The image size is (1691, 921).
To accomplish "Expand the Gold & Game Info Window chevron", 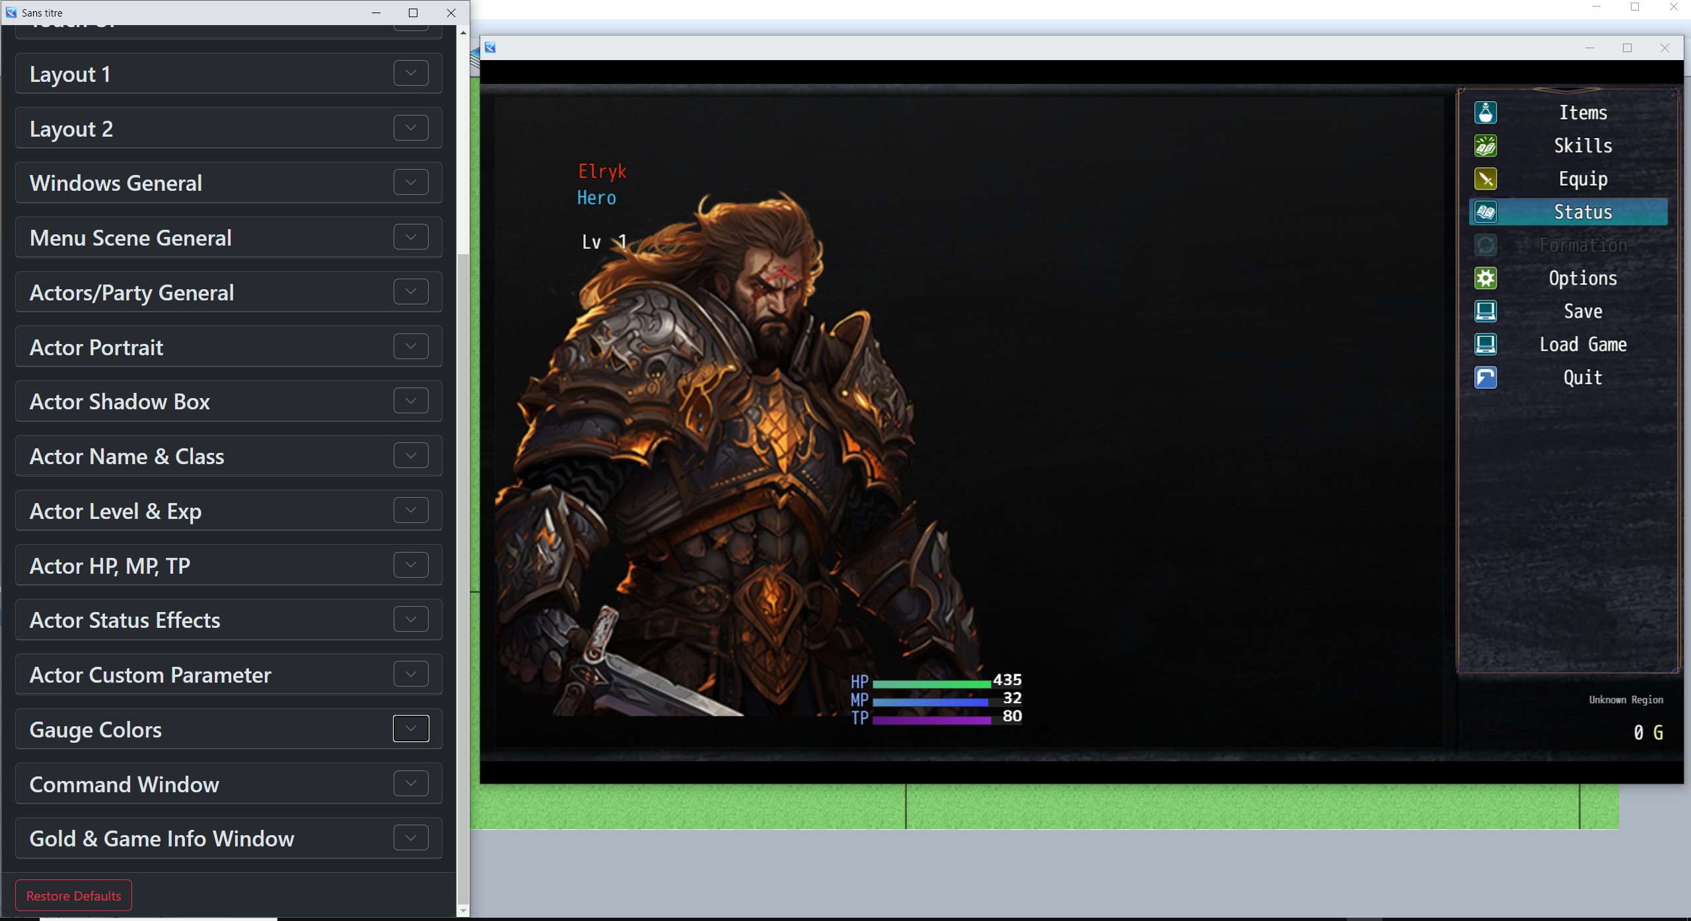I will (x=411, y=838).
